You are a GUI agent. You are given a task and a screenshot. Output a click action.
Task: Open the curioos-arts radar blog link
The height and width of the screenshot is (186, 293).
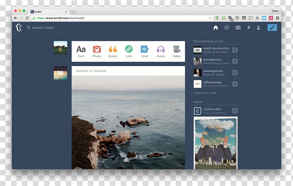(x=212, y=109)
